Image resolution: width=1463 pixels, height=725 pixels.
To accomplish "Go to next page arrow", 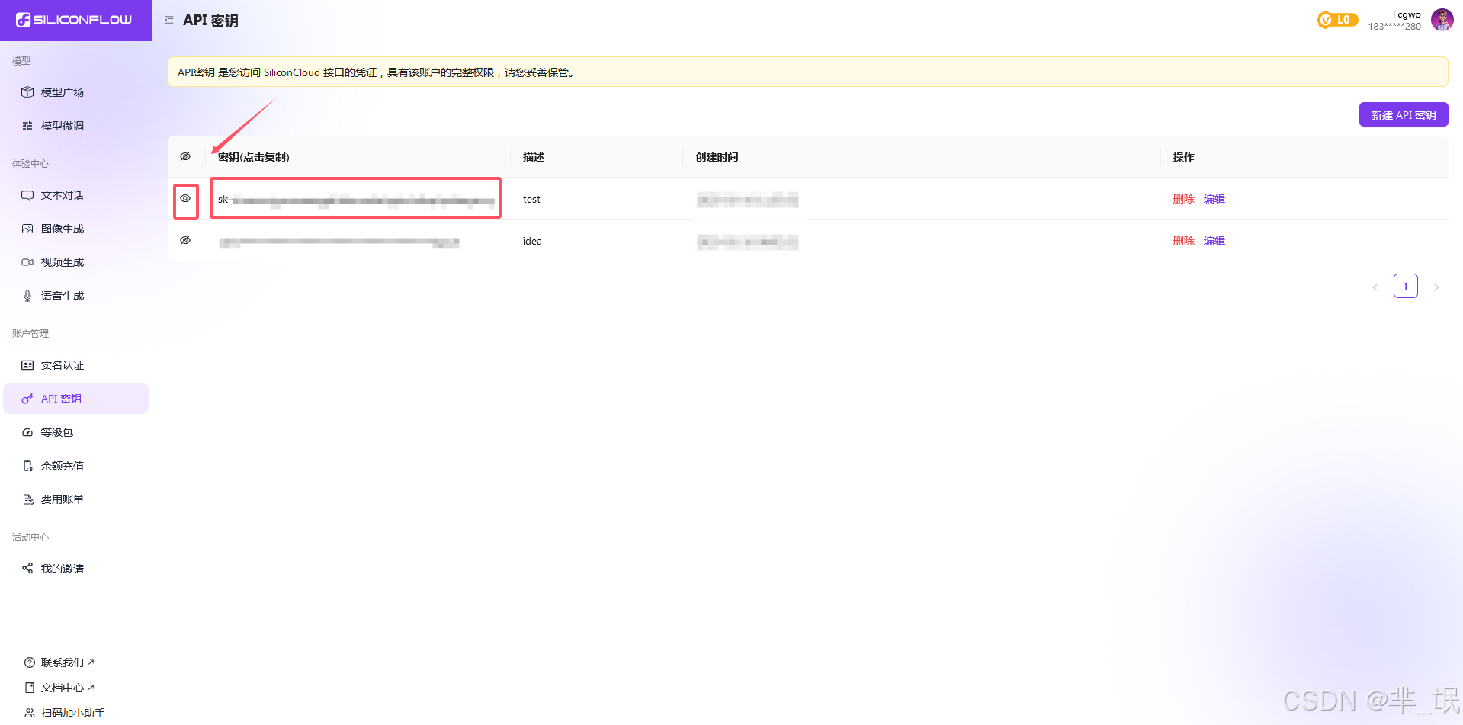I will 1436,287.
